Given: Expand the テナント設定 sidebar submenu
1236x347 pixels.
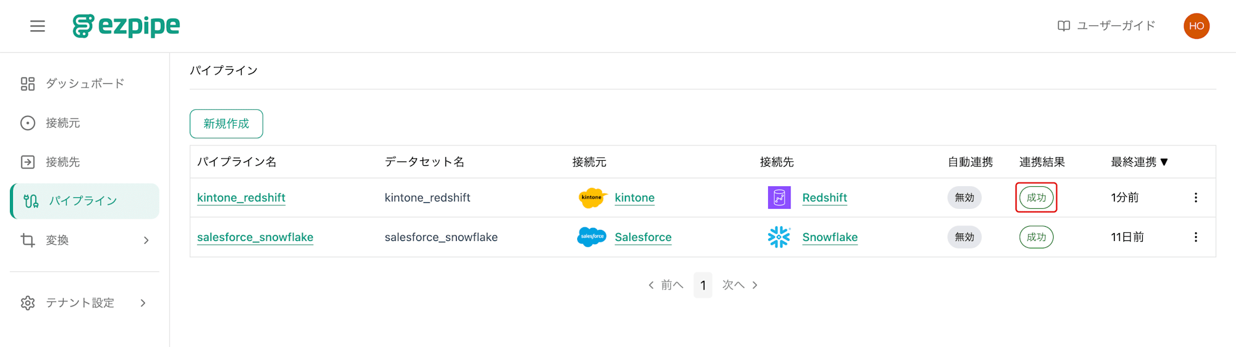Looking at the screenshot, I should [85, 303].
